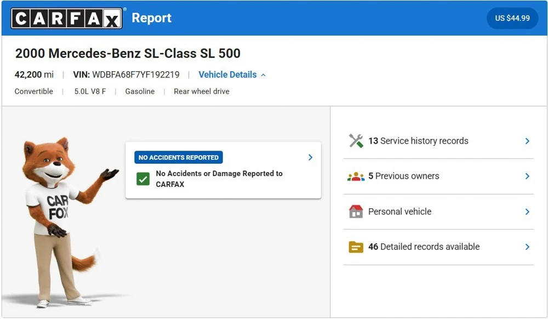Expand Previous owners chevron
The image size is (548, 319).
527,176
